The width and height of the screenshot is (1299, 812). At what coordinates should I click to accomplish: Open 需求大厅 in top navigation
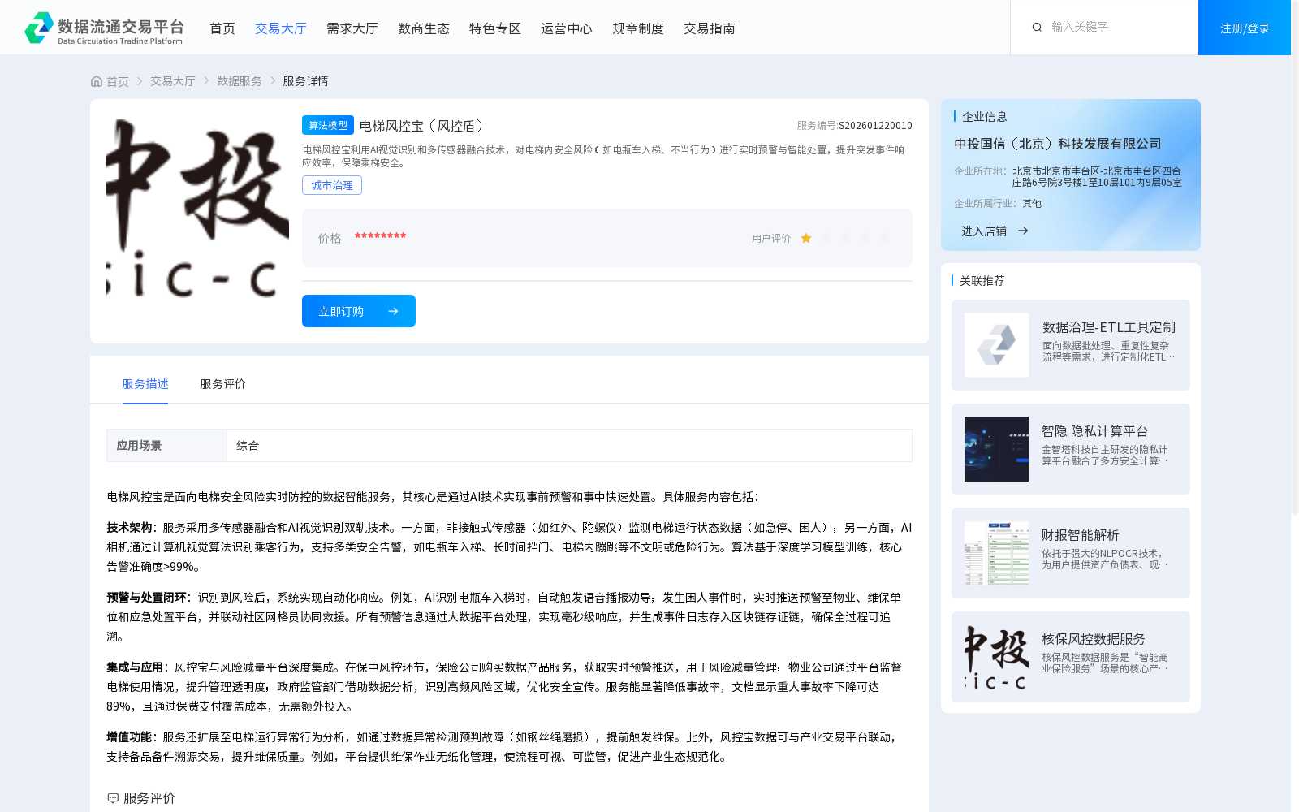pyautogui.click(x=352, y=28)
